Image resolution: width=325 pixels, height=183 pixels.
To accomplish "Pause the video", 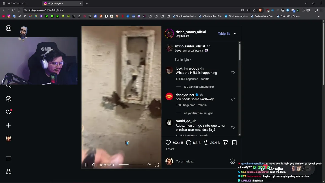I will click(x=86, y=165).
